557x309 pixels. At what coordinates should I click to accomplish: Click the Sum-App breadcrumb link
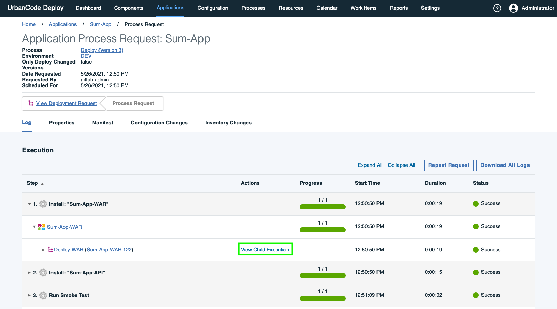click(101, 24)
